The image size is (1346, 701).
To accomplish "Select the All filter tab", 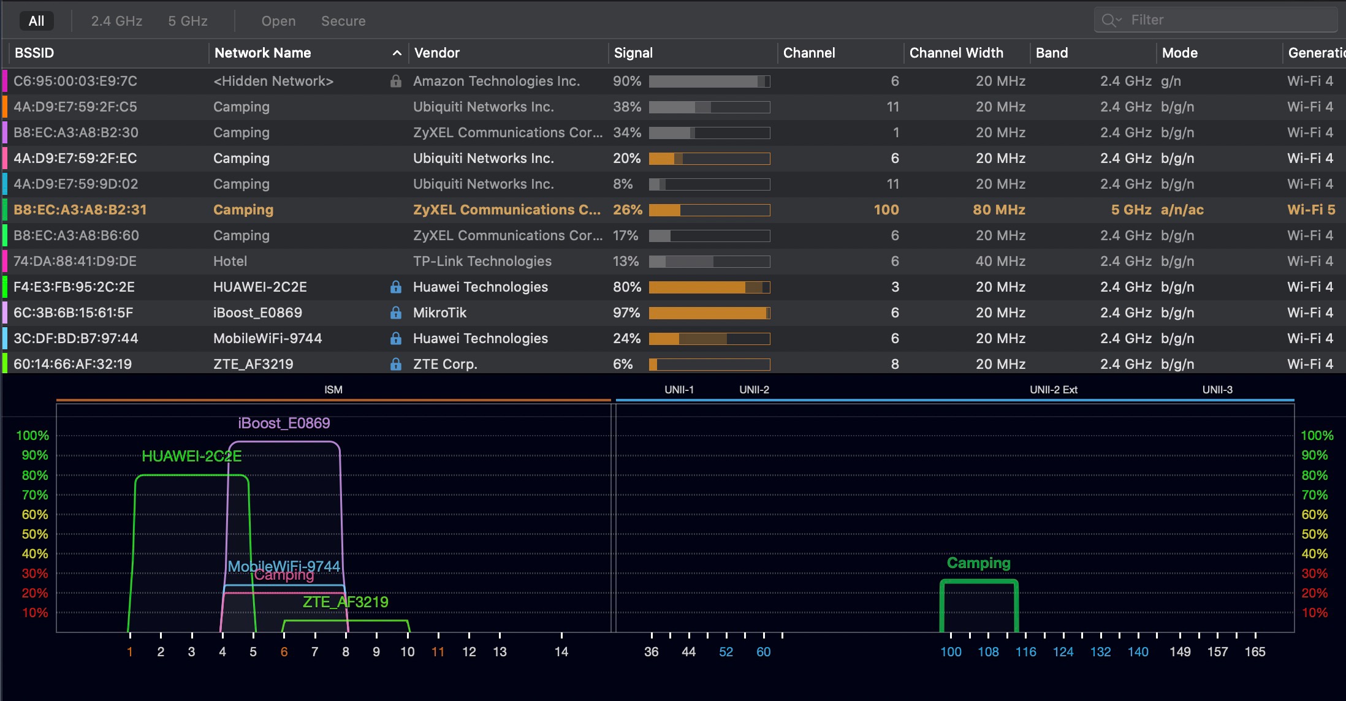I will [36, 21].
